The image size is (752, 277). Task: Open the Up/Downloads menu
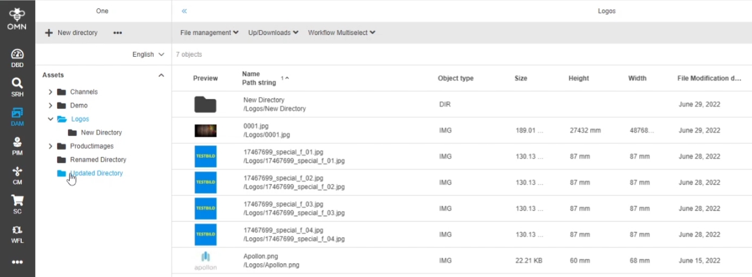[273, 33]
